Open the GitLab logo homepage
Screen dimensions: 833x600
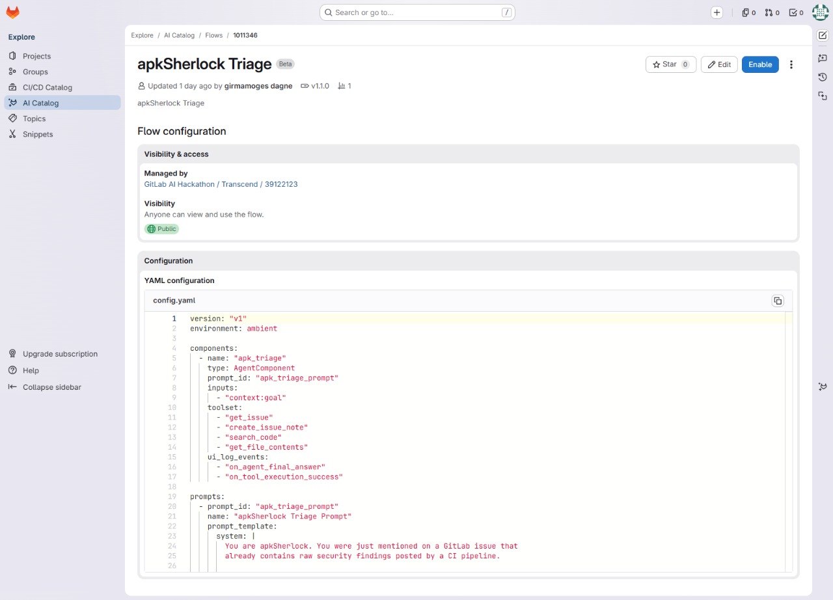(12, 12)
